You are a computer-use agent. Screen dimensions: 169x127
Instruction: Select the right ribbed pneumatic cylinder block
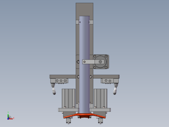(100, 98)
